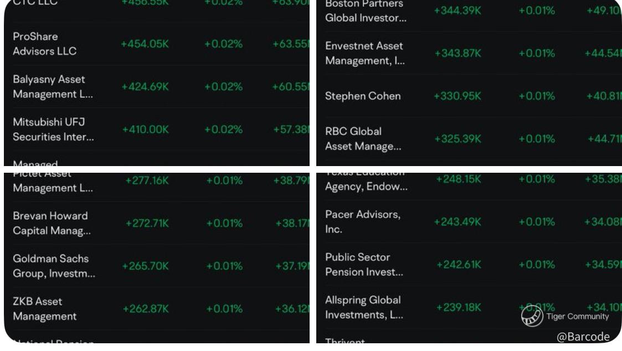This screenshot has height=351, width=622.
Task: Open the @Barcode author handle
Action: click(583, 337)
